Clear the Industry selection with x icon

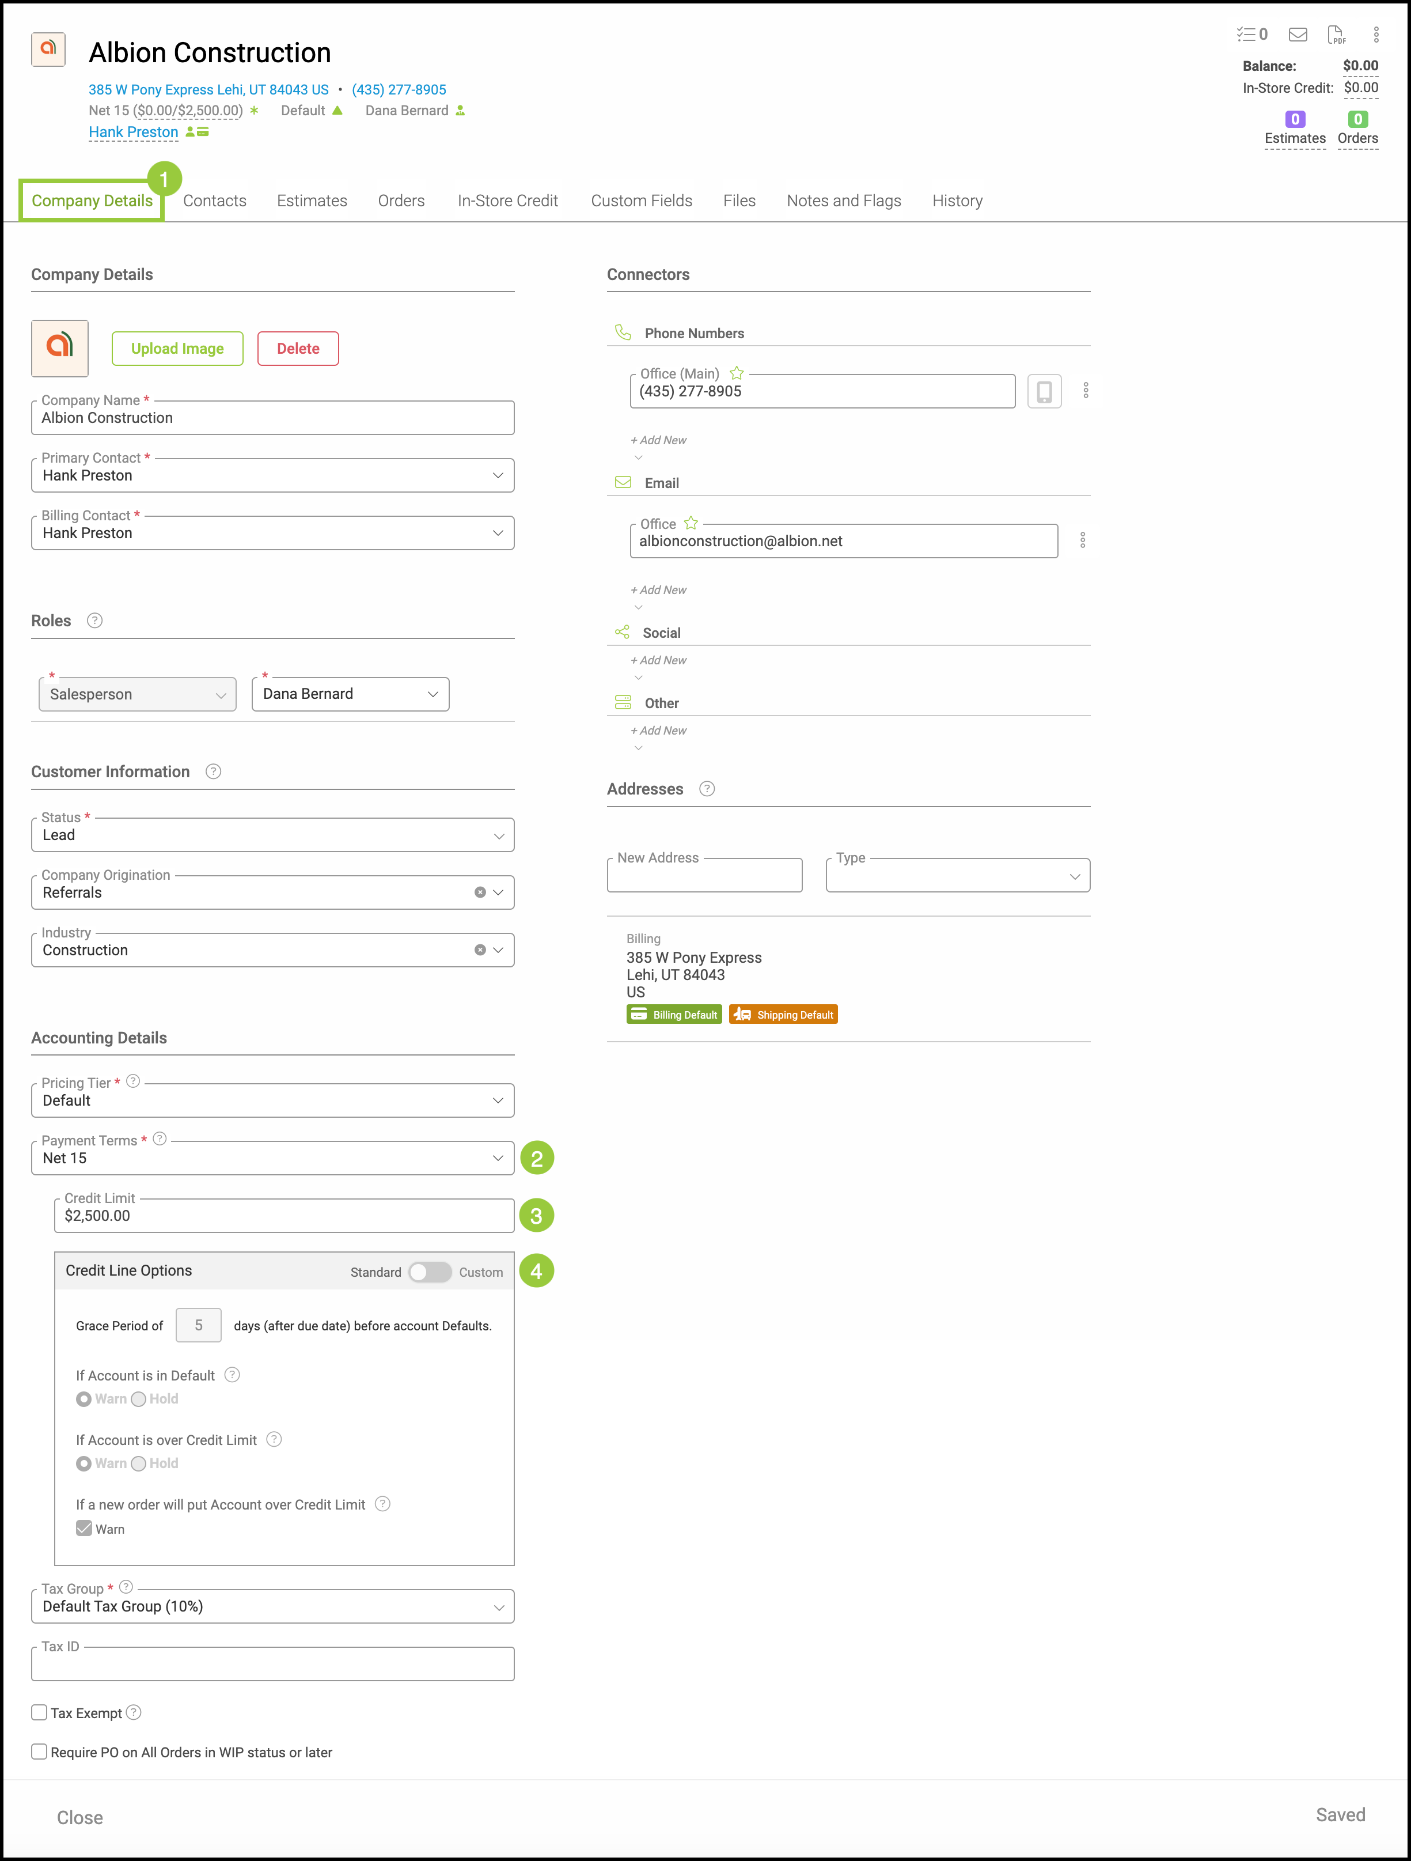(479, 950)
